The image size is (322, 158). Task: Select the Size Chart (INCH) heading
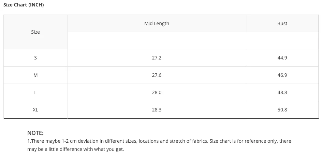[24, 5]
